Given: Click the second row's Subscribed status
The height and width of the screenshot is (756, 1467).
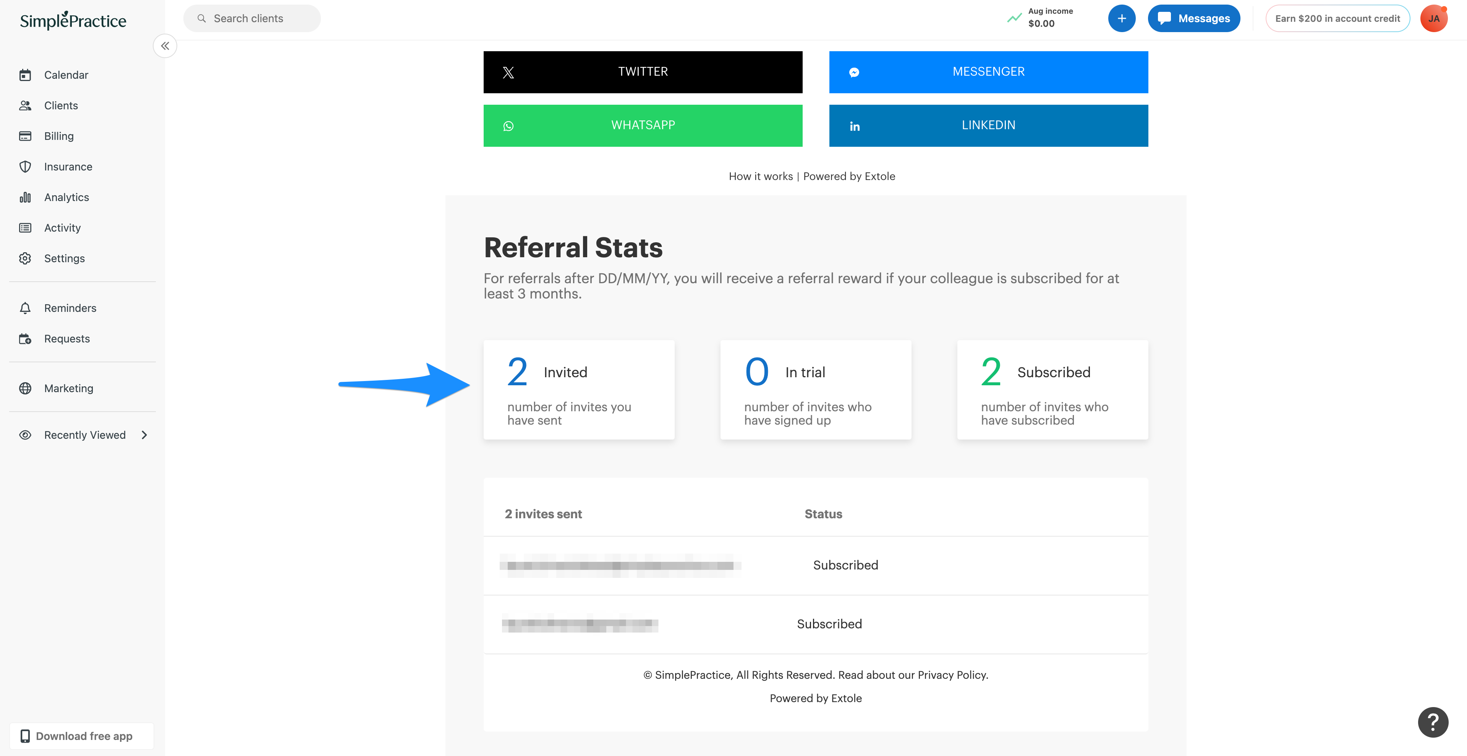Looking at the screenshot, I should point(829,624).
